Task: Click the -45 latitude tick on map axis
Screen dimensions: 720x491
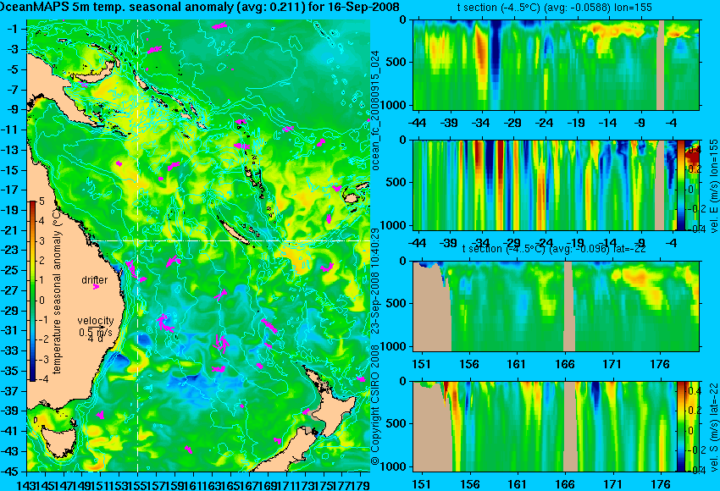Action: [9, 472]
